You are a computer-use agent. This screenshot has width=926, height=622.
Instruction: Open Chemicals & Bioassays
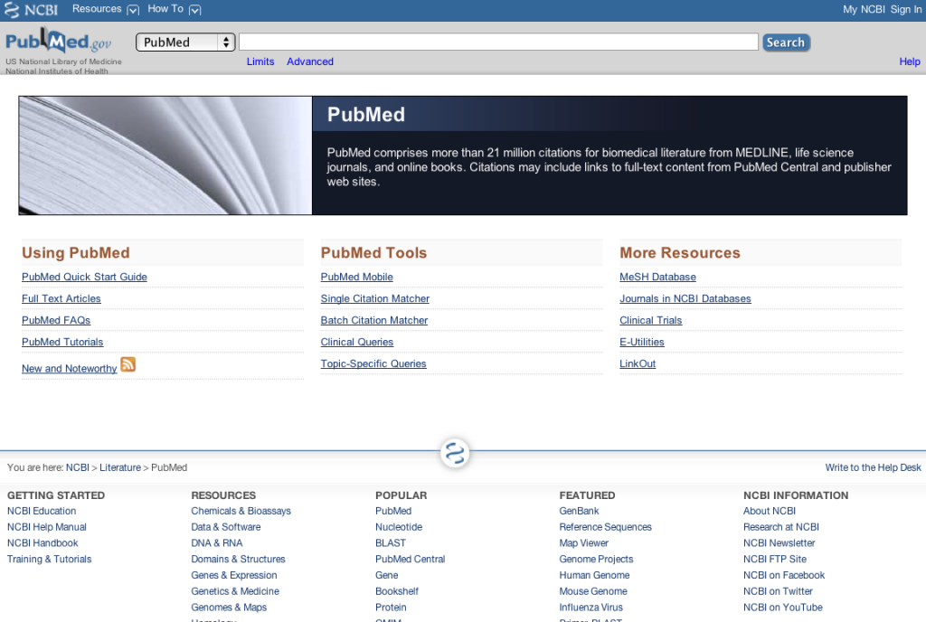241,511
